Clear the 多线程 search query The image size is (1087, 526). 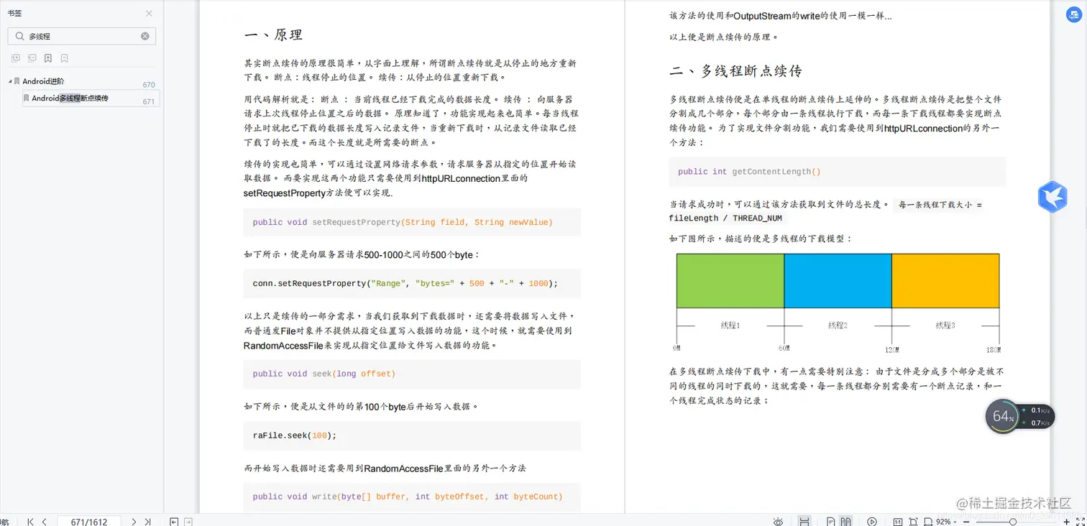[144, 36]
